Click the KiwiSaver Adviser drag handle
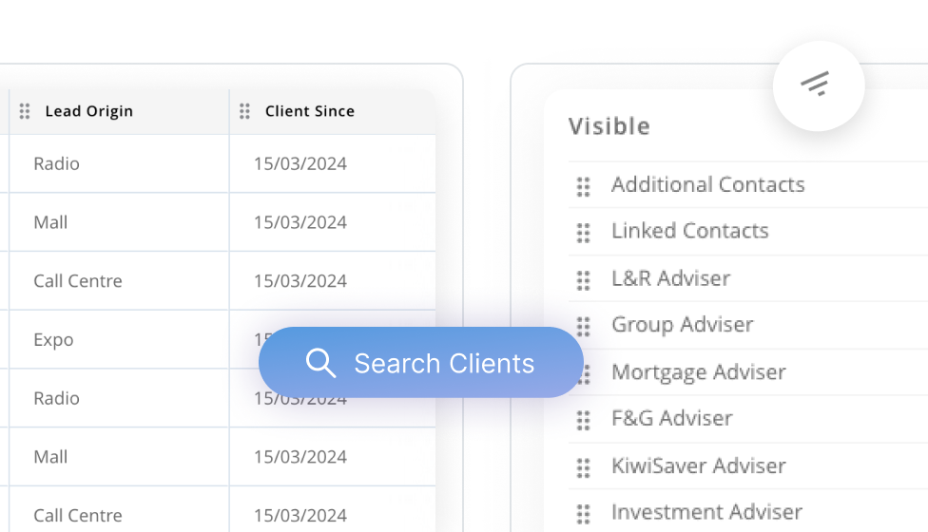 point(584,467)
